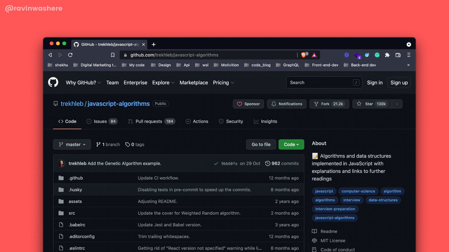
Task: View the 1 branch link
Action: pos(108,144)
